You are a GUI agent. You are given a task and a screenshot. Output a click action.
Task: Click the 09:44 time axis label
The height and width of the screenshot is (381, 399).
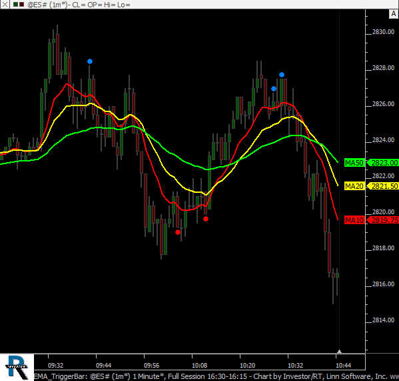point(103,366)
